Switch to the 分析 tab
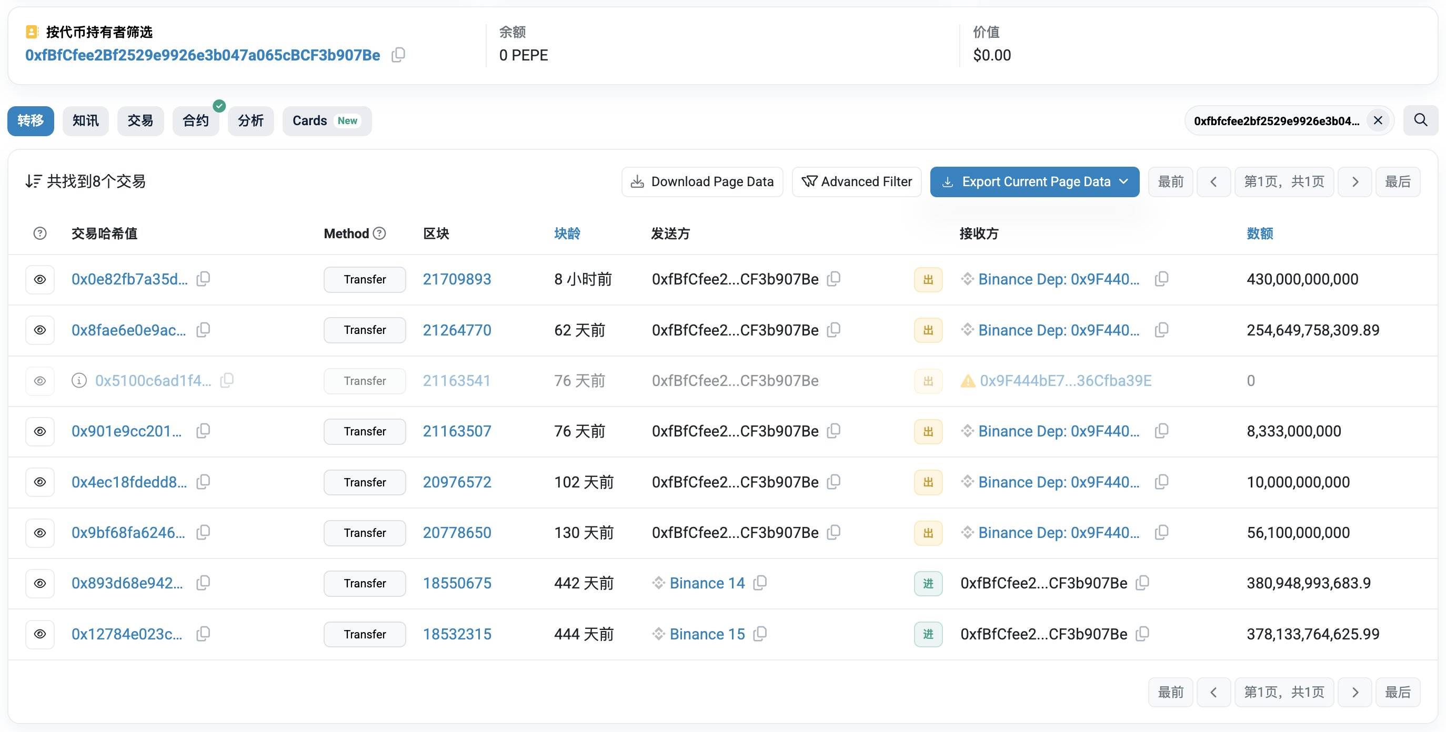The image size is (1446, 732). point(250,120)
